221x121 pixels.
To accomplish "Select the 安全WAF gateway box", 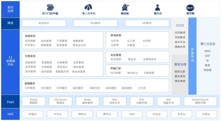I will [44, 23].
